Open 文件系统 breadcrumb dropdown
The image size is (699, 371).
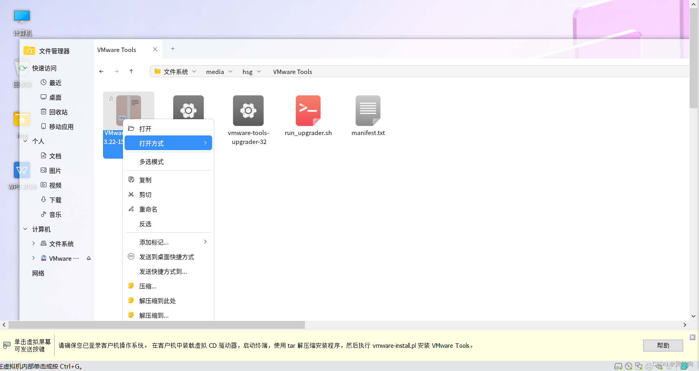pyautogui.click(x=194, y=72)
